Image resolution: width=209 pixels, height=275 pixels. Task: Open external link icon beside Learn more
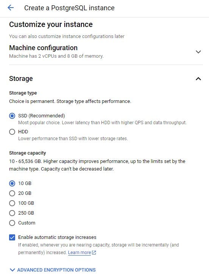point(94,253)
